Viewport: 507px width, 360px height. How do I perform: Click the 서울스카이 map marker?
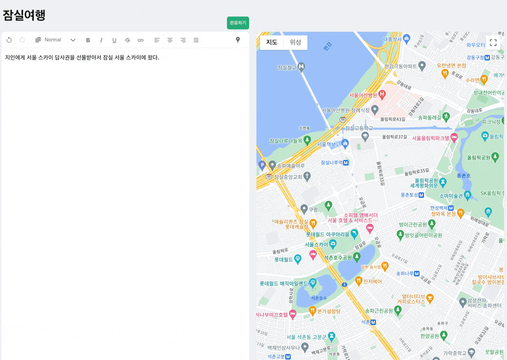333,244
